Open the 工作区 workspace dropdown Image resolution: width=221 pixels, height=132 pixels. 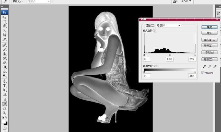(186, 1)
